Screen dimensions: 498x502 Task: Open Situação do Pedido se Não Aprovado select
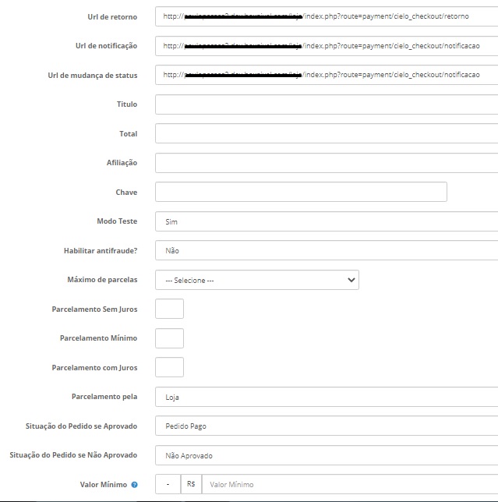coord(326,455)
